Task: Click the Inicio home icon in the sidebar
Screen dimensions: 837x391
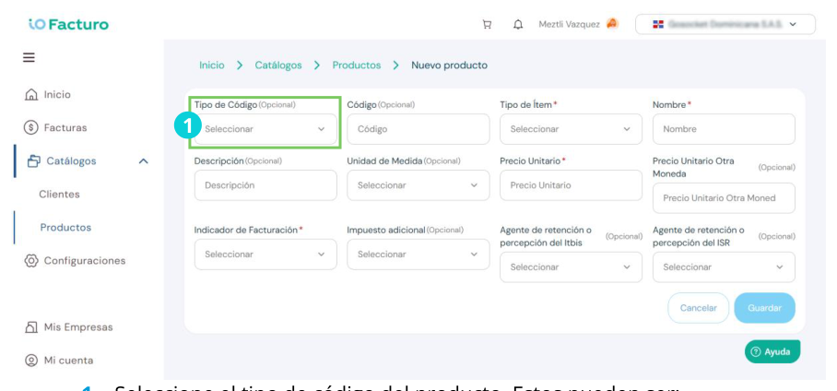Action: point(31,95)
